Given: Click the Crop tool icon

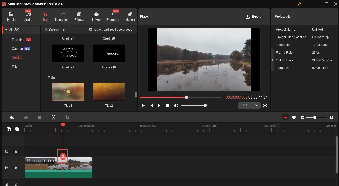Looking at the screenshot, I should 67,117.
